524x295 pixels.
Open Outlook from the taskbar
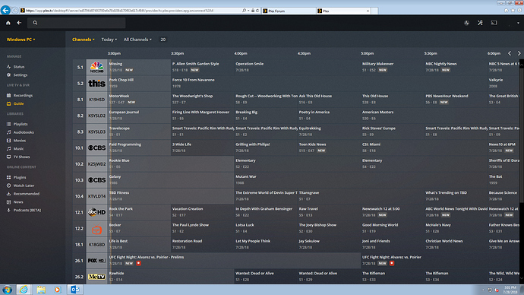75,290
